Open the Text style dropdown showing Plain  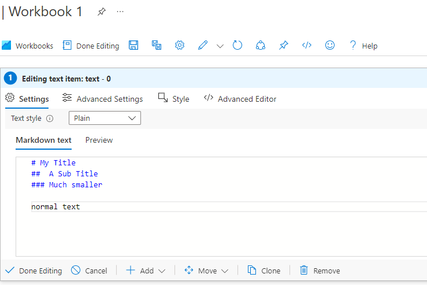105,118
